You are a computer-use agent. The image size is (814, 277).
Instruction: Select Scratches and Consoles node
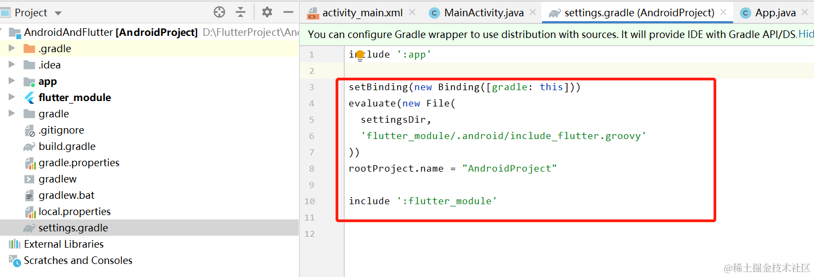pyautogui.click(x=78, y=261)
